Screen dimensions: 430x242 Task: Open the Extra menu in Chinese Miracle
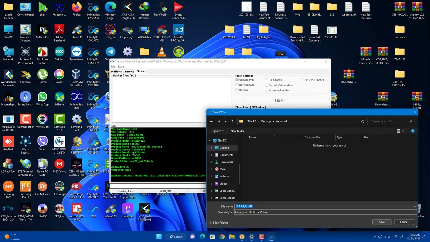click(121, 67)
